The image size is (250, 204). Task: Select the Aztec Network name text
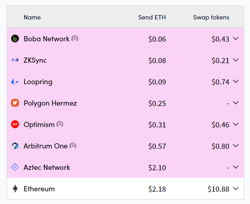click(47, 167)
